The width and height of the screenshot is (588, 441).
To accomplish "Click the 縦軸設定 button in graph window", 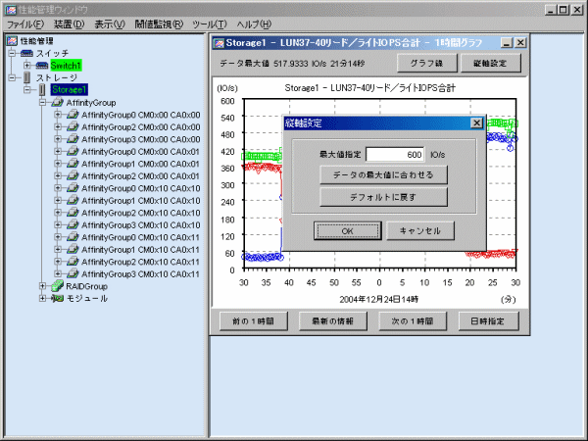I will click(x=491, y=63).
